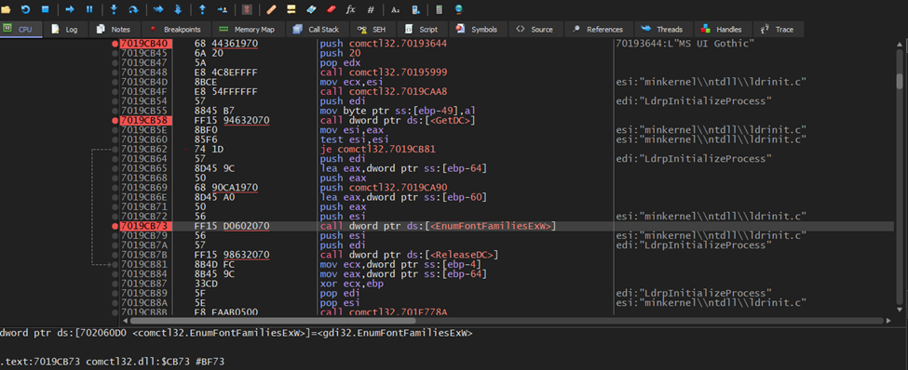Click the trace into icon
This screenshot has height=370, width=908.
(x=158, y=9)
